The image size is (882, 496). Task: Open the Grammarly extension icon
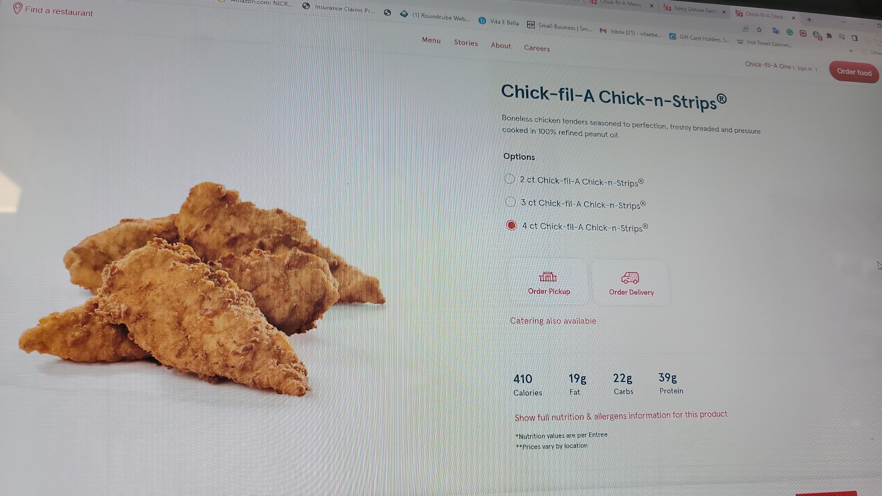tap(789, 32)
